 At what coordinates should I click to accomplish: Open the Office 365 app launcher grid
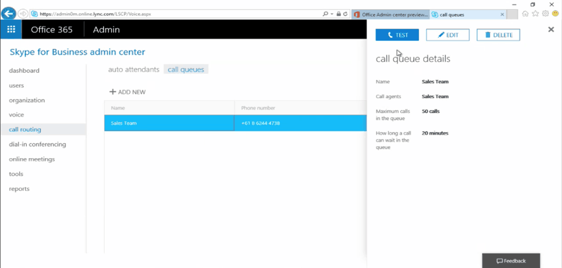click(x=11, y=30)
